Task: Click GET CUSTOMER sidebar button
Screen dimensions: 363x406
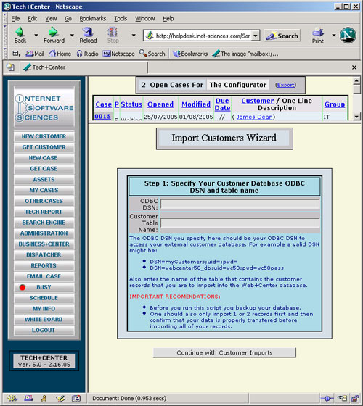Action: point(44,147)
